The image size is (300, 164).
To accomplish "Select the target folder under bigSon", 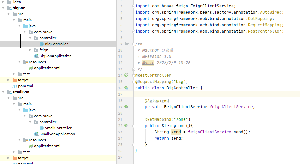I will [x=23, y=80].
